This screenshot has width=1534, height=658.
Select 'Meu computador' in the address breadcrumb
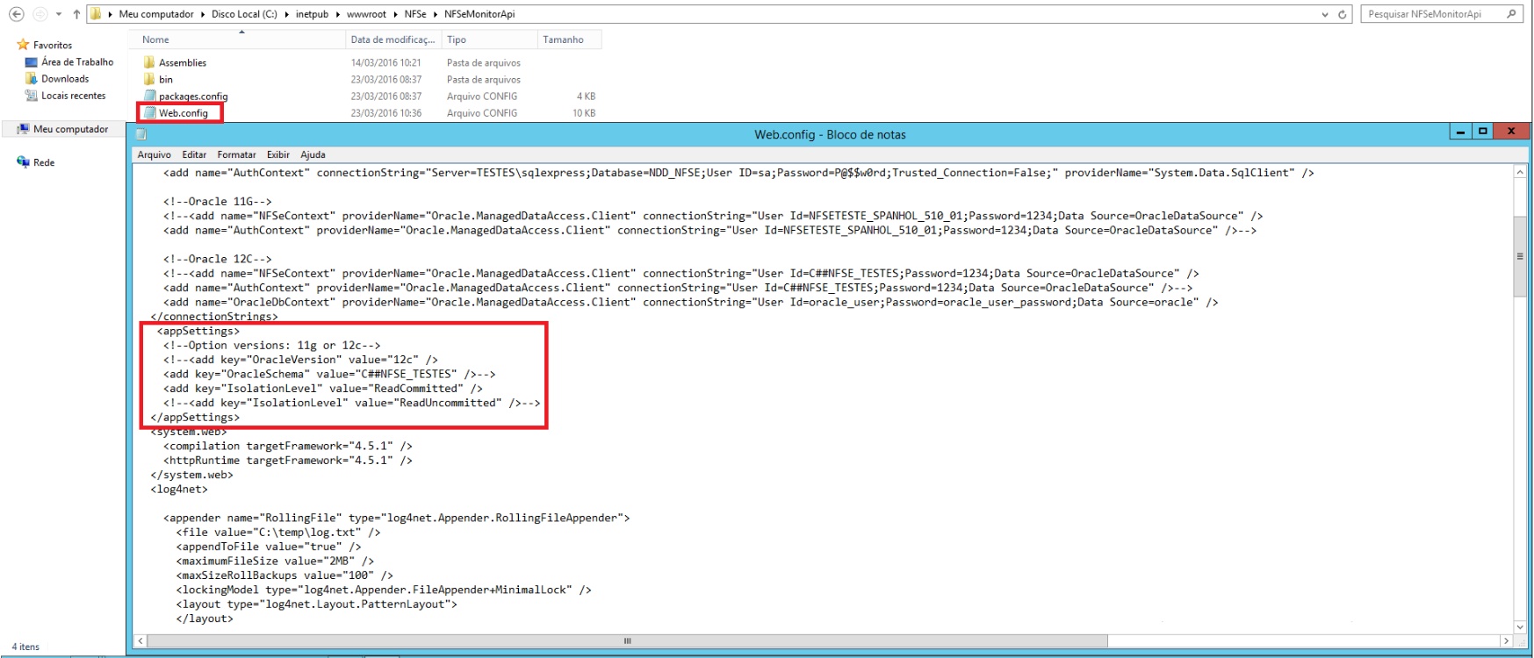pyautogui.click(x=156, y=14)
